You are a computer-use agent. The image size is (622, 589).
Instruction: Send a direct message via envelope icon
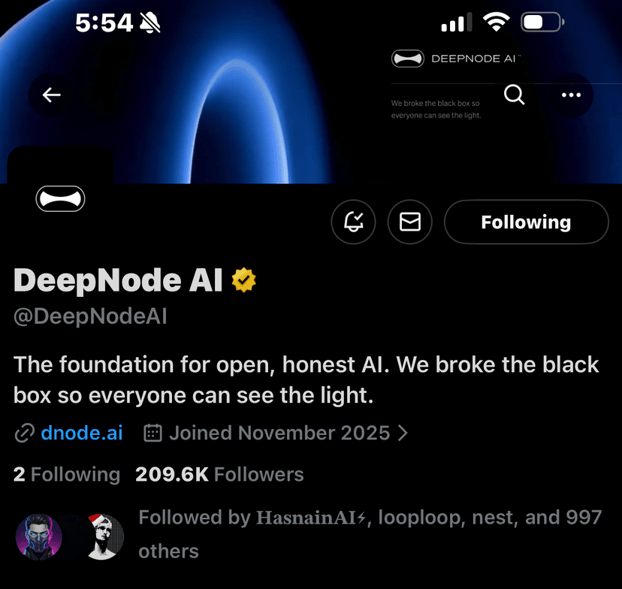(409, 222)
